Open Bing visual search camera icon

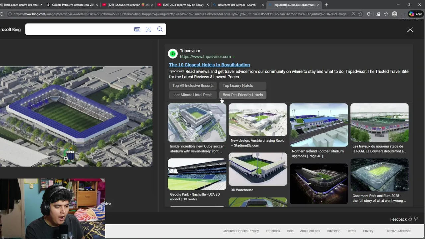[x=148, y=29]
